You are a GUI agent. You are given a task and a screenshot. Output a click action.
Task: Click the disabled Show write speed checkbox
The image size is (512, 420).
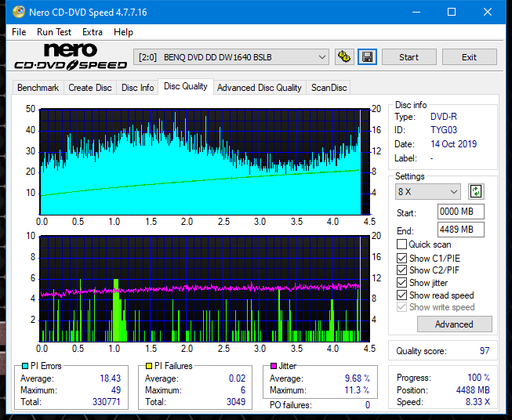(401, 307)
